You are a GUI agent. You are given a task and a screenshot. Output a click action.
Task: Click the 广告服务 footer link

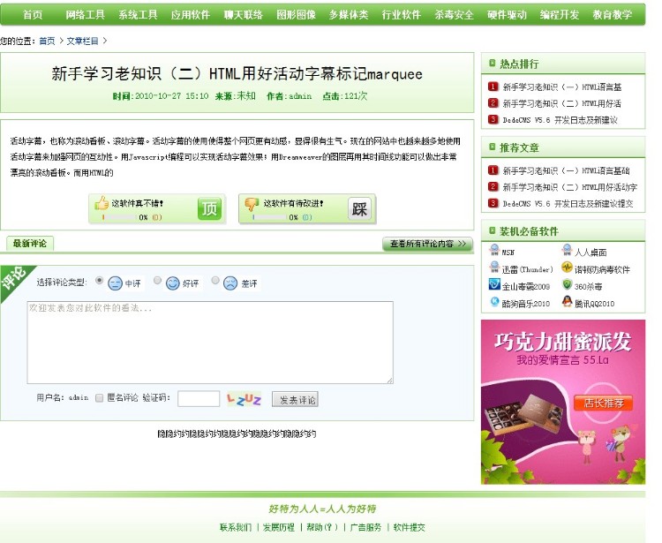pos(365,527)
